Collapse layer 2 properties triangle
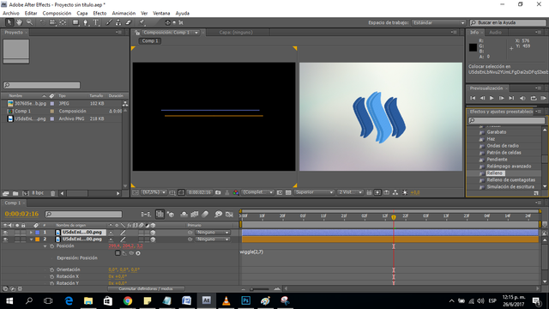 click(x=31, y=239)
